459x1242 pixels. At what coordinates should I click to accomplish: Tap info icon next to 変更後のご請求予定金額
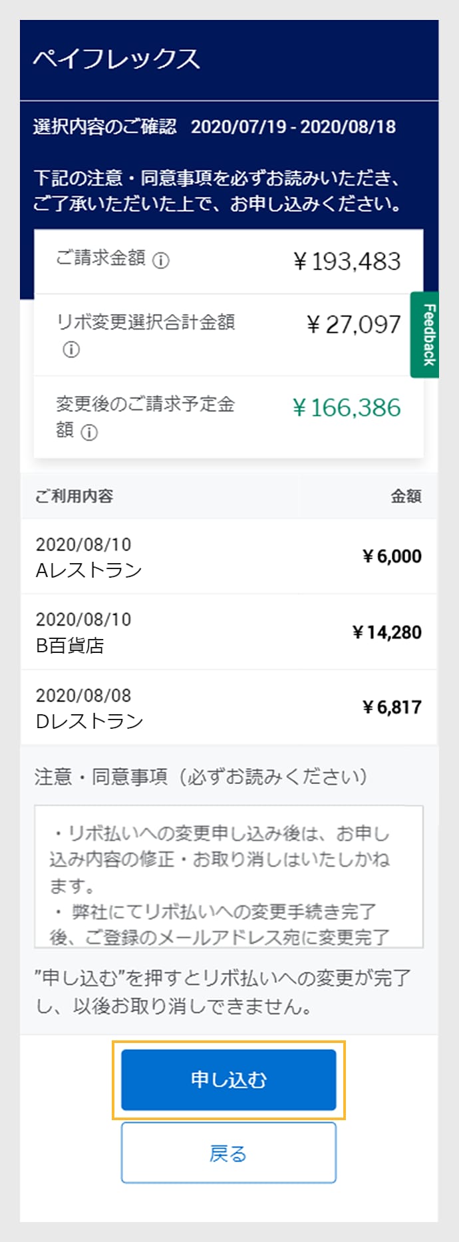[x=89, y=433]
